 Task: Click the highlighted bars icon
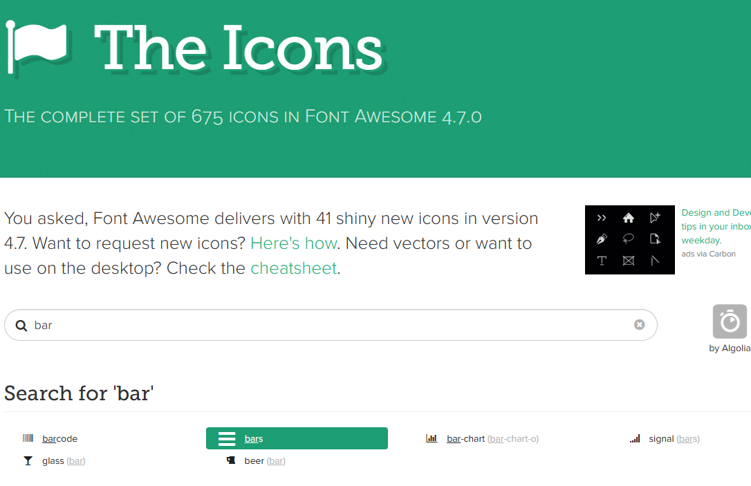click(x=227, y=438)
